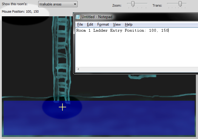Screen dimensions: 198x139
Task: Click the 'Untitled - Notepad' title text
Action: (x=97, y=17)
